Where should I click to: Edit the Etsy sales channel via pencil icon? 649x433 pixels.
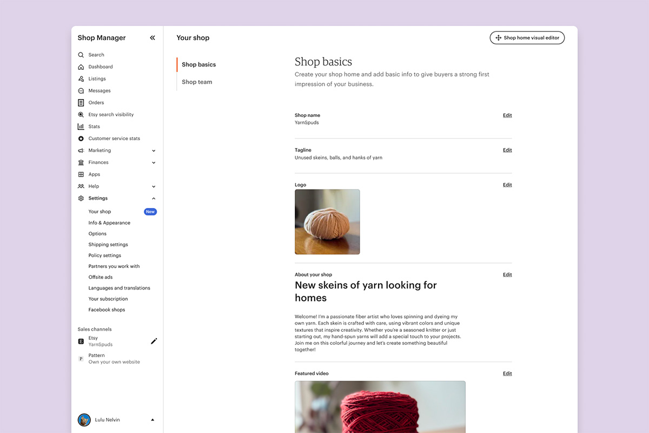pos(154,341)
